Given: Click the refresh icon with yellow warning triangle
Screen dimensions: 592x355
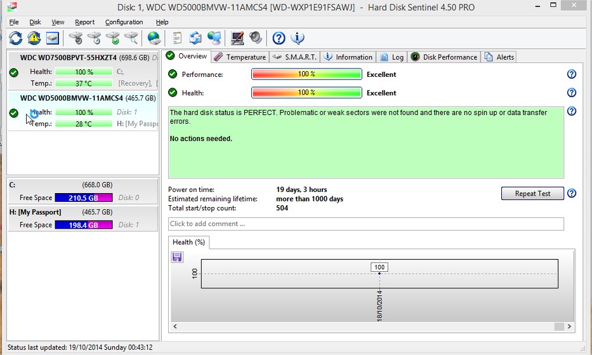Looking at the screenshot, I should point(34,38).
